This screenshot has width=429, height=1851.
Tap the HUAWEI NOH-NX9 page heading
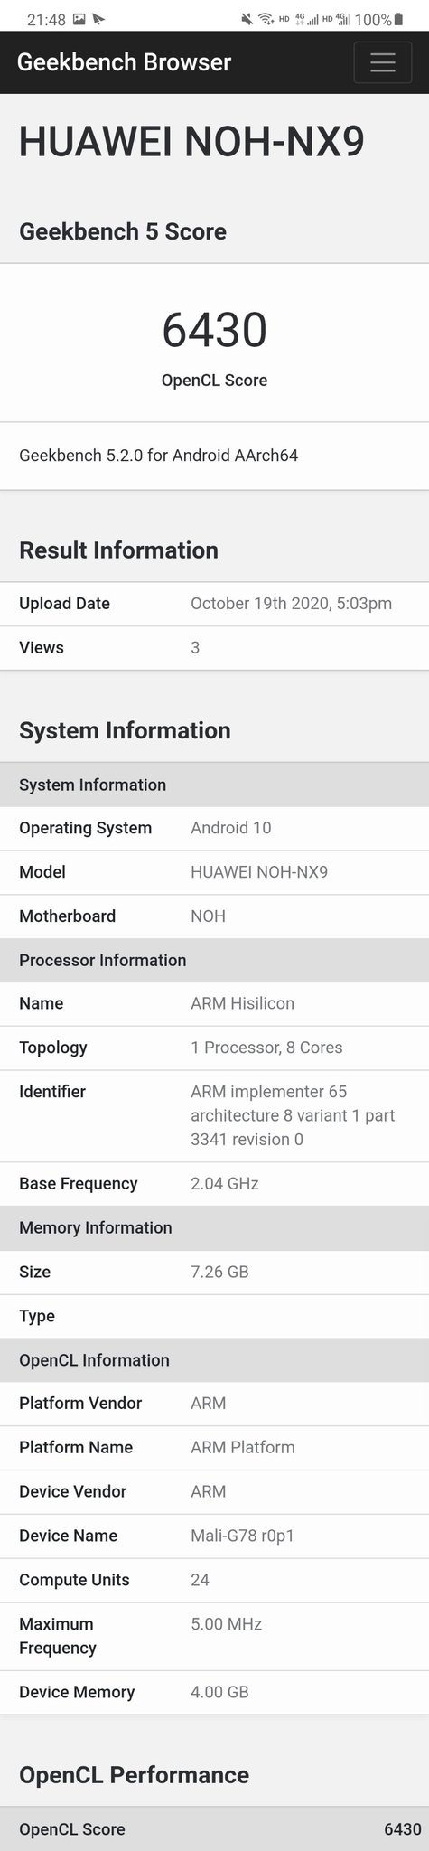[191, 143]
